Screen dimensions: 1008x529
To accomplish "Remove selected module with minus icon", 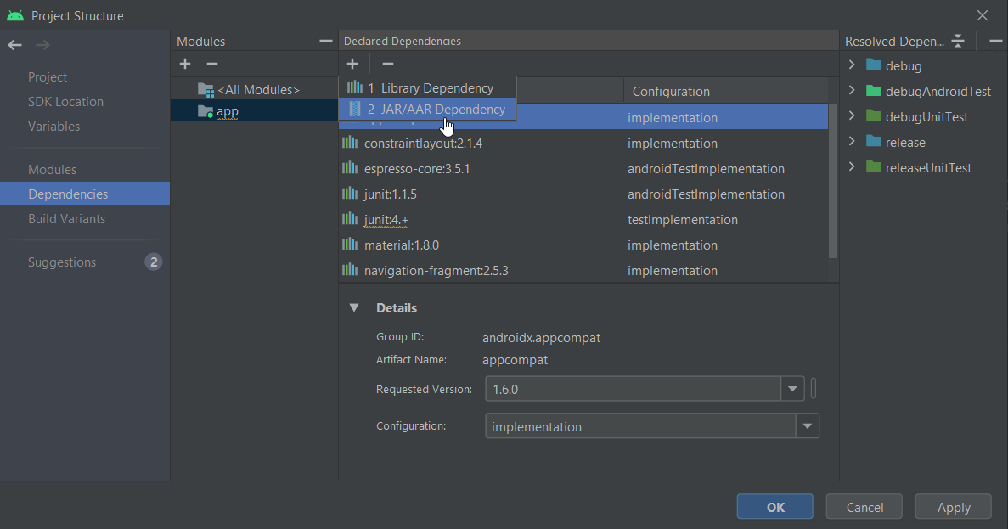I will pos(212,65).
